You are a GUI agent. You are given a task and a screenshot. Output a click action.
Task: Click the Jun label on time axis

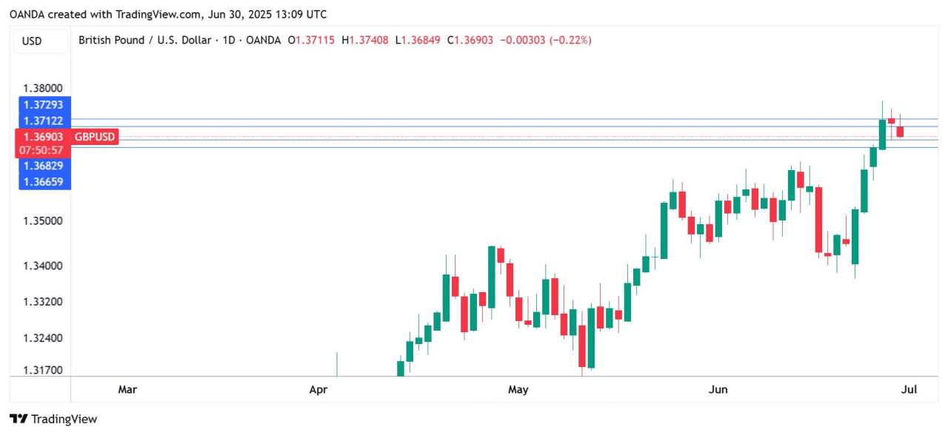pos(718,389)
